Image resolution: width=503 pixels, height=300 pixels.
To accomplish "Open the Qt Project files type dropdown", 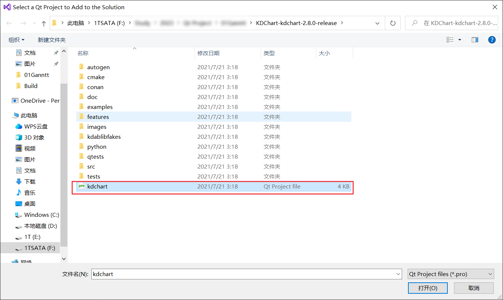I will [x=451, y=274].
